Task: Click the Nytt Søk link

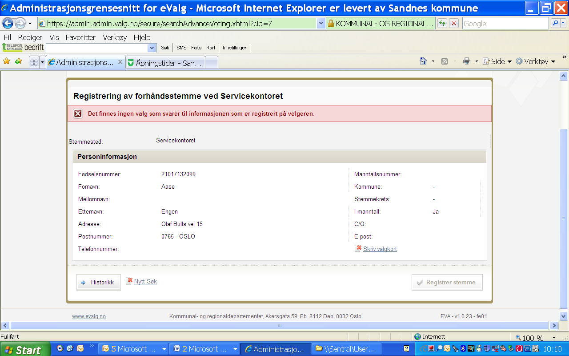Action: tap(145, 281)
